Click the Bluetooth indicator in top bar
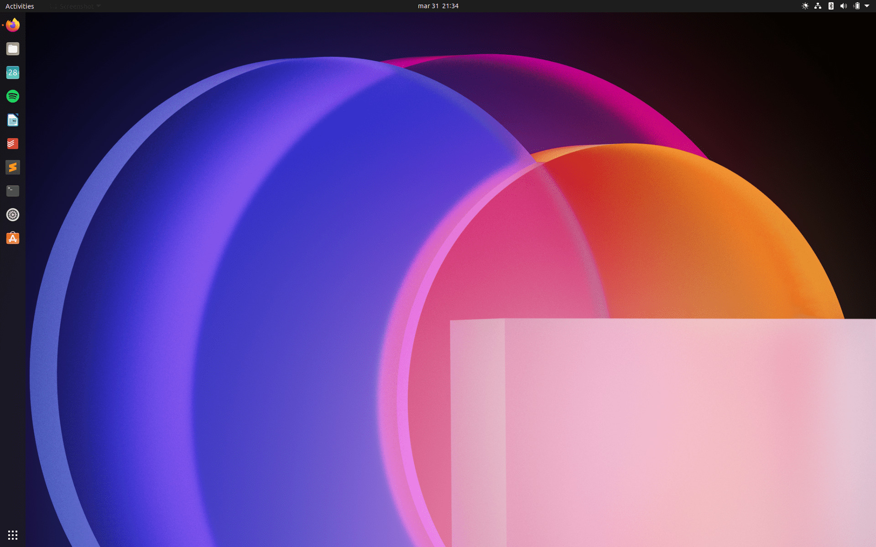 (x=831, y=6)
